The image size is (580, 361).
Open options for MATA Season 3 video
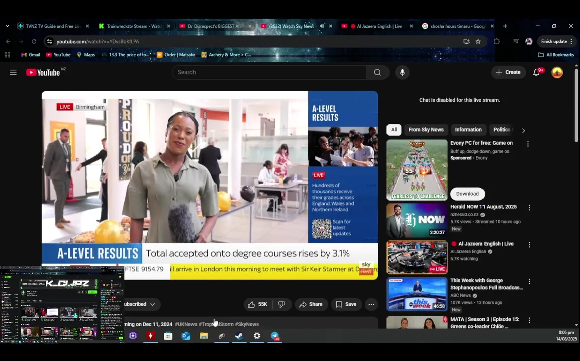[529, 320]
